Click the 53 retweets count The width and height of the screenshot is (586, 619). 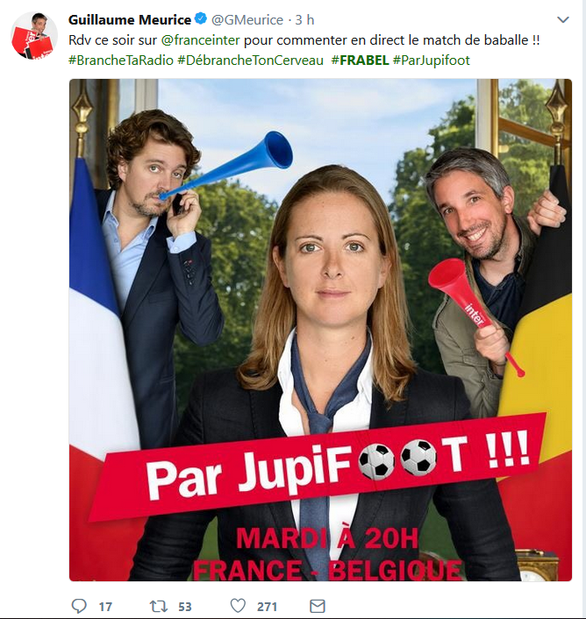185,607
